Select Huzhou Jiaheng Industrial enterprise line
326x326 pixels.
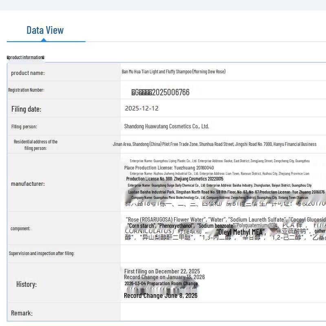click(220, 174)
